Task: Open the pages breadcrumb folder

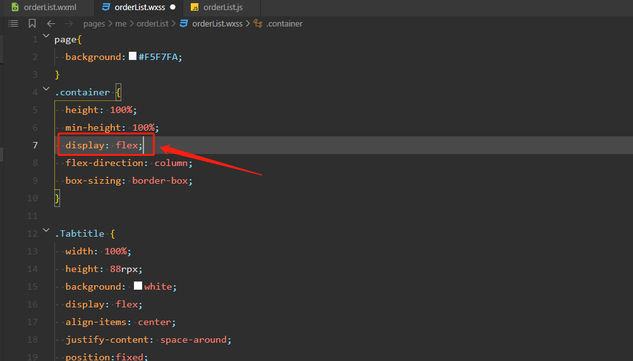Action: tap(94, 24)
